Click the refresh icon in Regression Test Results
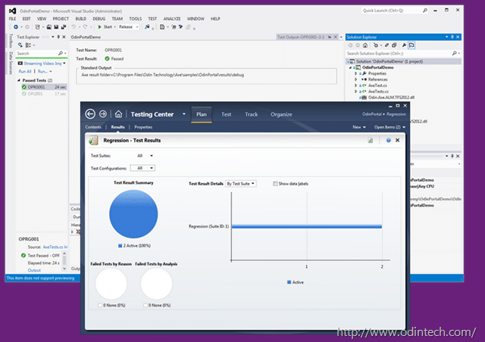Viewport: 485px width, 342px height. pyautogui.click(x=371, y=141)
